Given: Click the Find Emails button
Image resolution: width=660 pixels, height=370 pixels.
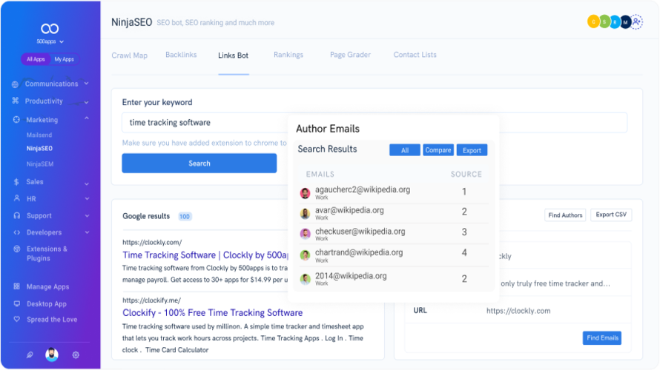Looking at the screenshot, I should point(602,338).
